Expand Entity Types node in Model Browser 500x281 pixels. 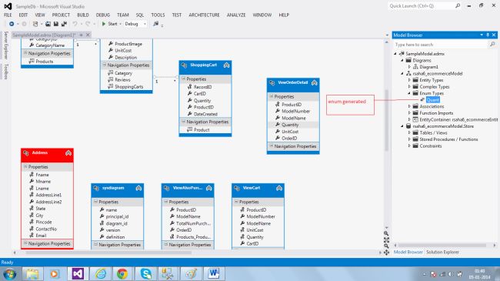pos(409,80)
